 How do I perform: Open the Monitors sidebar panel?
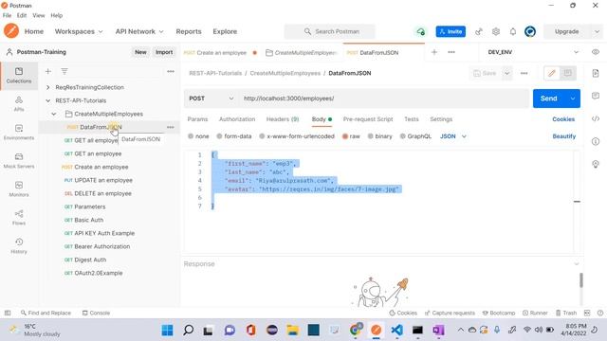click(x=19, y=188)
